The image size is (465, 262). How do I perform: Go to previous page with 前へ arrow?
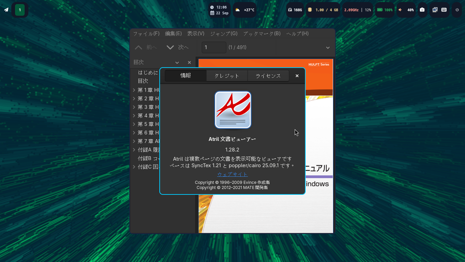pos(146,47)
